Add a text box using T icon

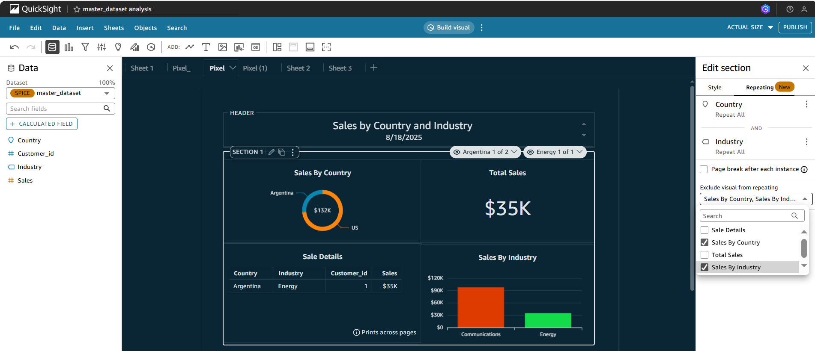tap(206, 47)
